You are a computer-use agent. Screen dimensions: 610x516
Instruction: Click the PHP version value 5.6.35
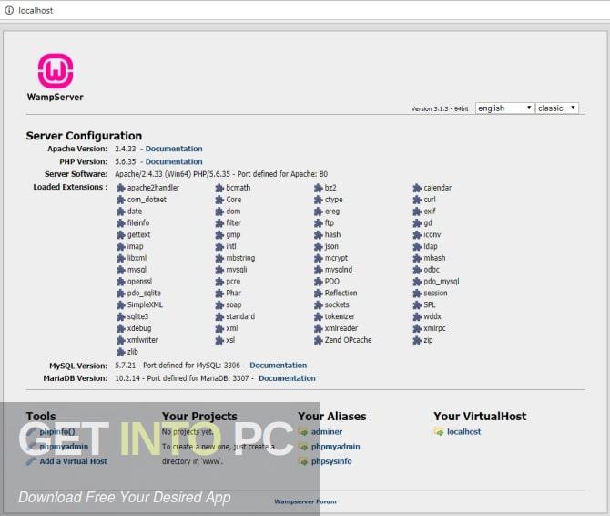126,161
